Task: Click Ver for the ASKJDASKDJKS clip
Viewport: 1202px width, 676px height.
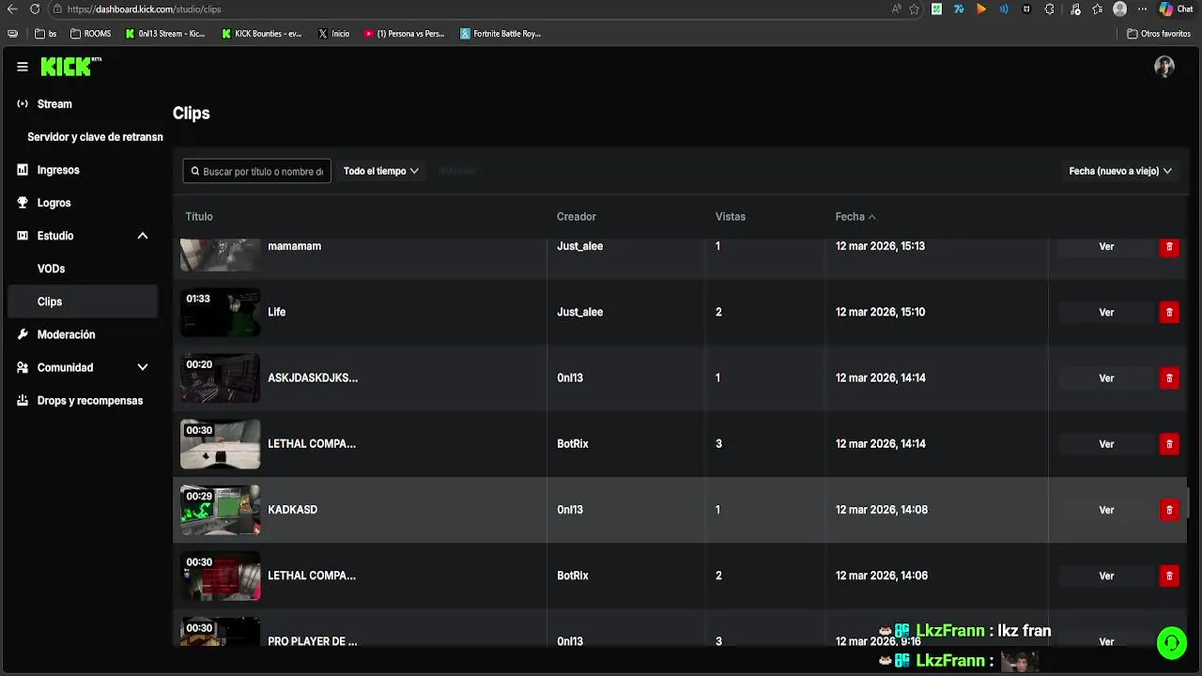Action: [1106, 377]
